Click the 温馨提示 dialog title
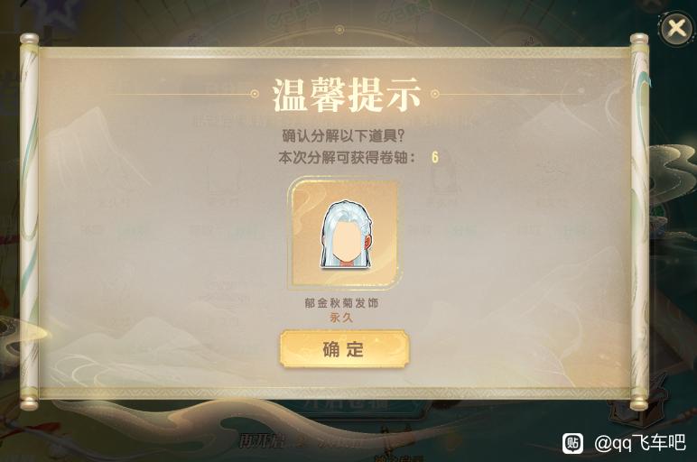The height and width of the screenshot is (462, 697). point(347,95)
